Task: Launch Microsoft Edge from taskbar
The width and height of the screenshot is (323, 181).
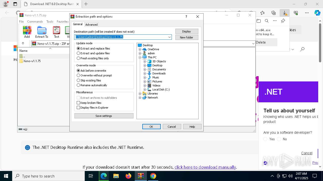Action: [x=104, y=176]
